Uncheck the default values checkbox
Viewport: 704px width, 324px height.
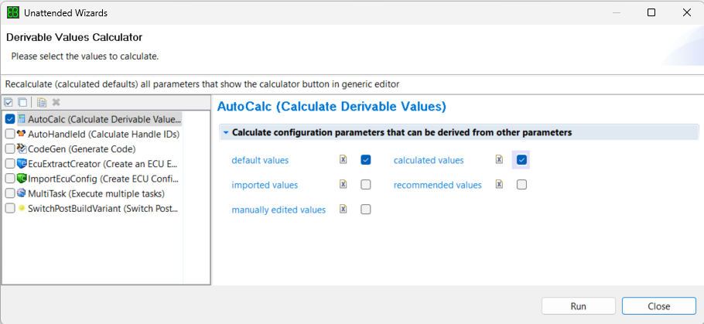point(366,160)
